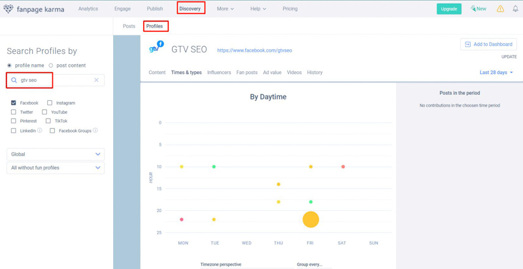The width and height of the screenshot is (523, 269).
Task: Tick the YouTube network checkbox
Action: pyautogui.click(x=44, y=112)
